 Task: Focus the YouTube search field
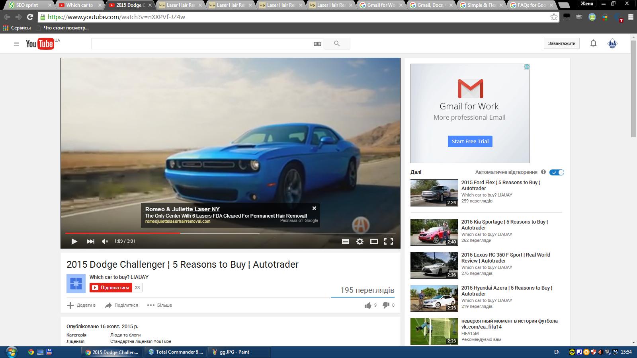(x=203, y=44)
